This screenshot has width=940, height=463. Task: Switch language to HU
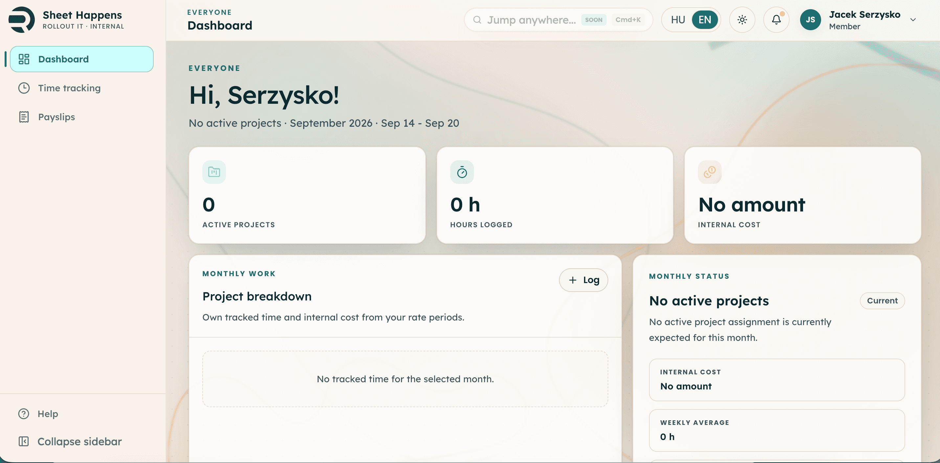tap(678, 20)
